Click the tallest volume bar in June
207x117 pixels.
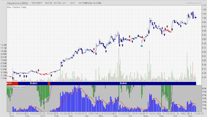[x=119, y=65]
